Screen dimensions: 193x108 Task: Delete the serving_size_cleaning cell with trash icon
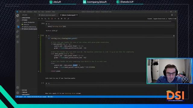point(174,36)
